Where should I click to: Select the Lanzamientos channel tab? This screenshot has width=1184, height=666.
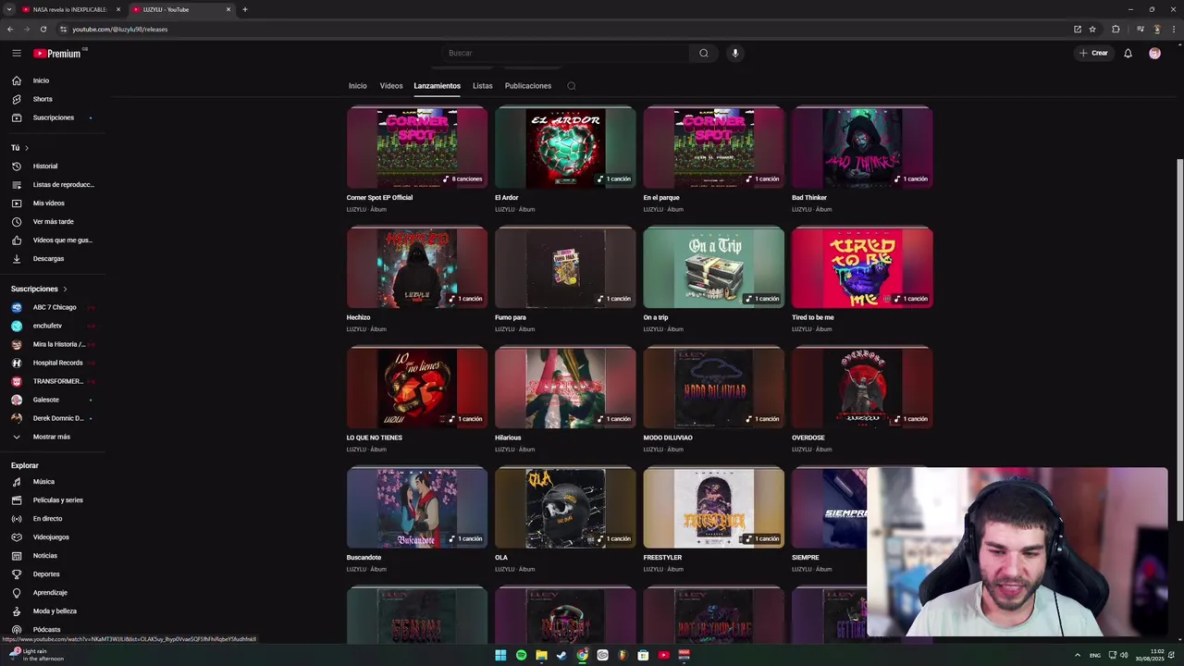tap(438, 86)
